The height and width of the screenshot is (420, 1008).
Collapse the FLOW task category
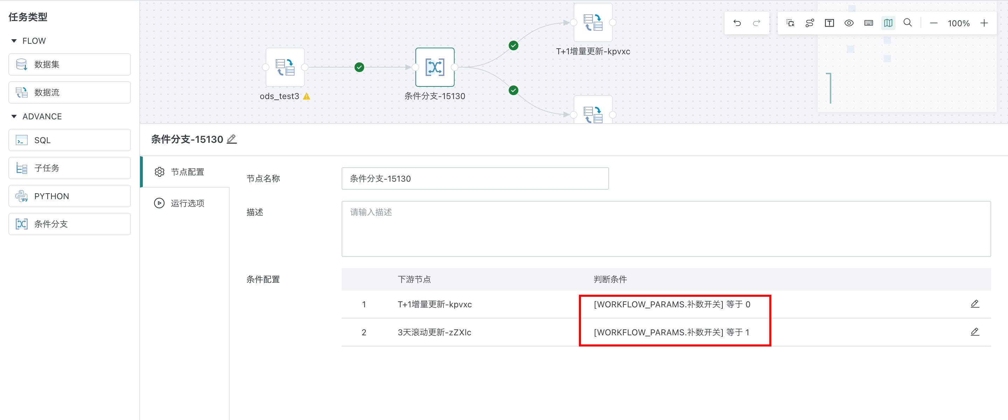(14, 41)
